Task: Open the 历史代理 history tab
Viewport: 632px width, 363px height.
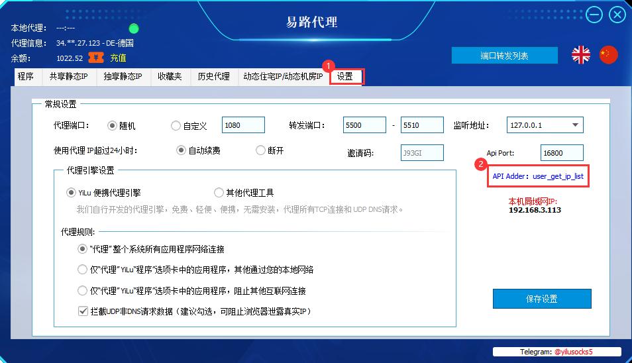Action: tap(213, 77)
